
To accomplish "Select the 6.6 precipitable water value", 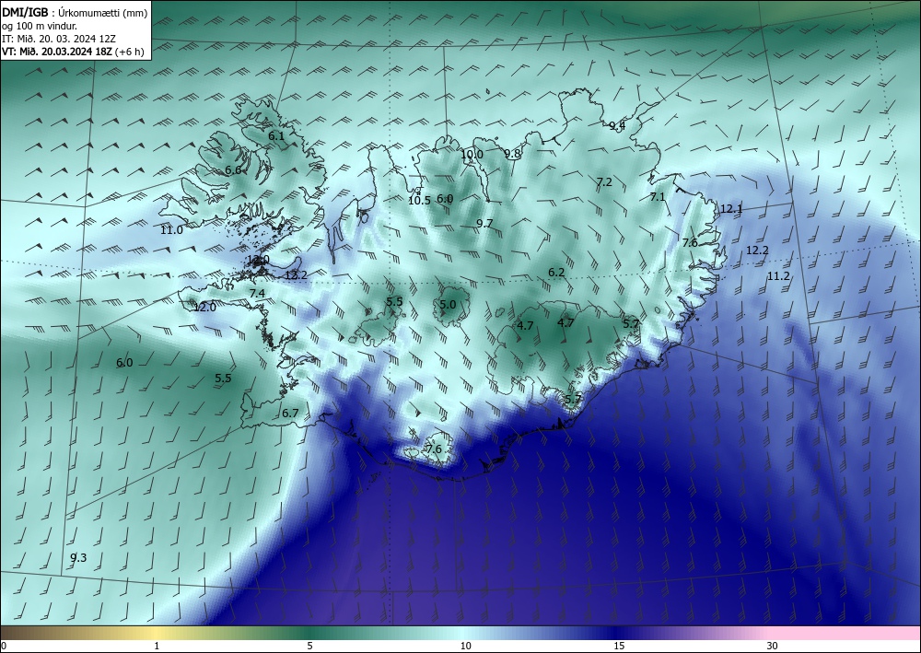I will tap(233, 170).
